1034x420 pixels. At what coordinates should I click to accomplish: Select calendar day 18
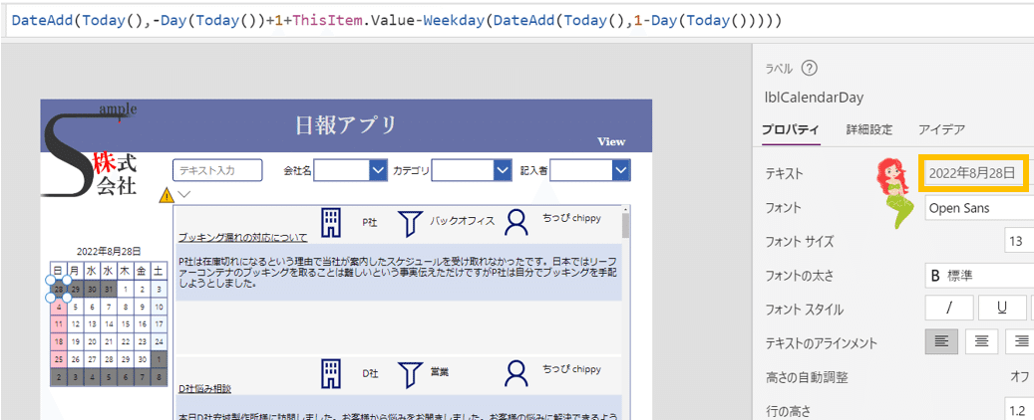59,342
